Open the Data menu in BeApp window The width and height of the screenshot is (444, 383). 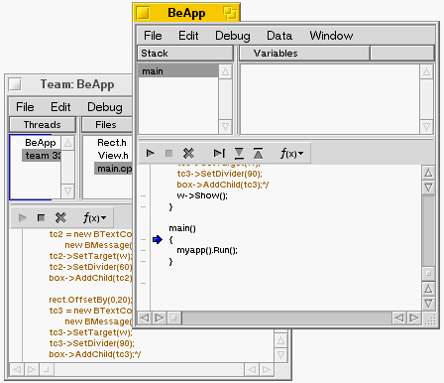(279, 36)
